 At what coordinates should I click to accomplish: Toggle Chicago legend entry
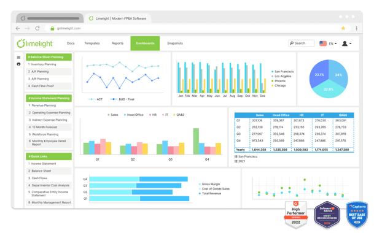click(x=279, y=85)
